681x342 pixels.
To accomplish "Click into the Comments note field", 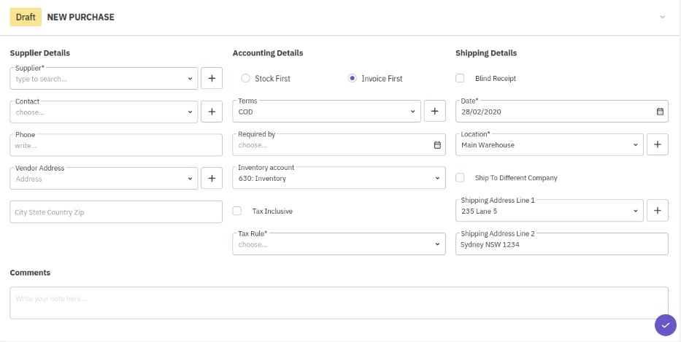I will tap(339, 303).
